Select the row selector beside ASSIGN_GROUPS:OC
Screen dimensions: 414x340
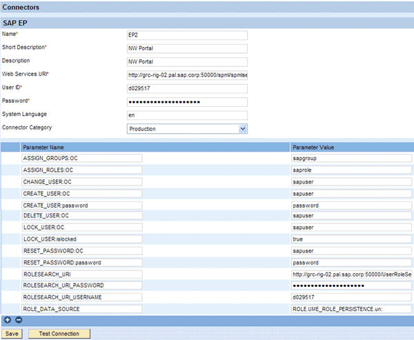point(10,158)
